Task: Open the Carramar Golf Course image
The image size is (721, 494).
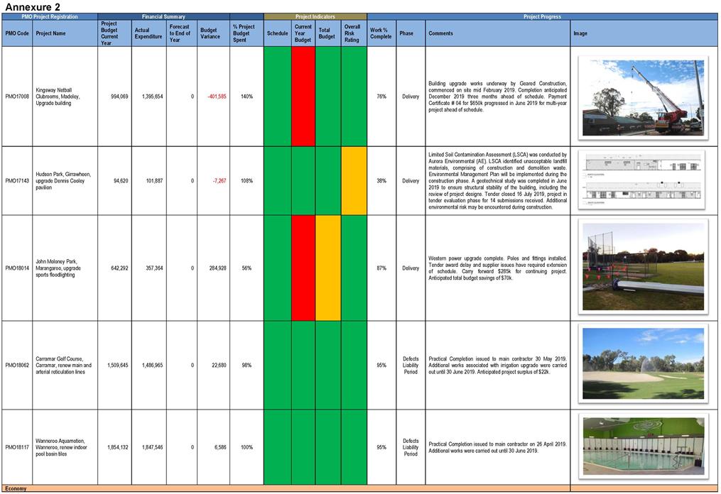Action: point(643,365)
